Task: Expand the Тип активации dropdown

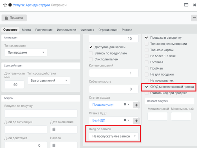Action: [26, 52]
